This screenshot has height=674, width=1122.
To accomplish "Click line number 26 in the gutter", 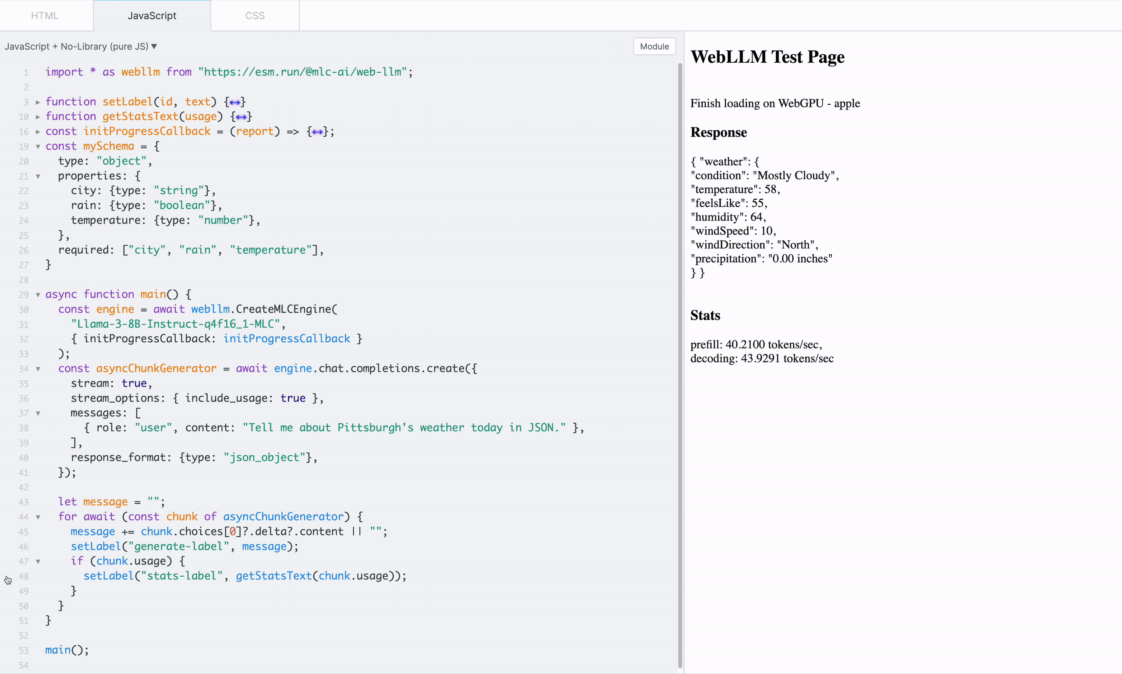I will point(24,250).
